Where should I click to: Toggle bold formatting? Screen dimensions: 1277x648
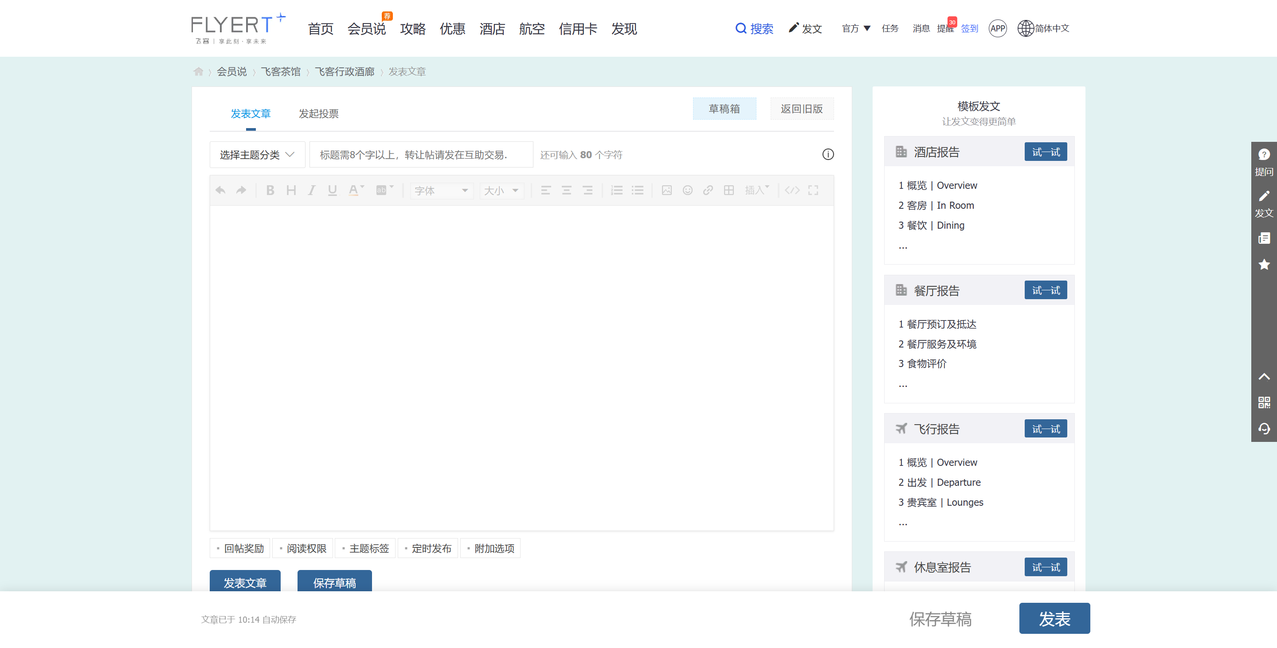pyautogui.click(x=270, y=190)
